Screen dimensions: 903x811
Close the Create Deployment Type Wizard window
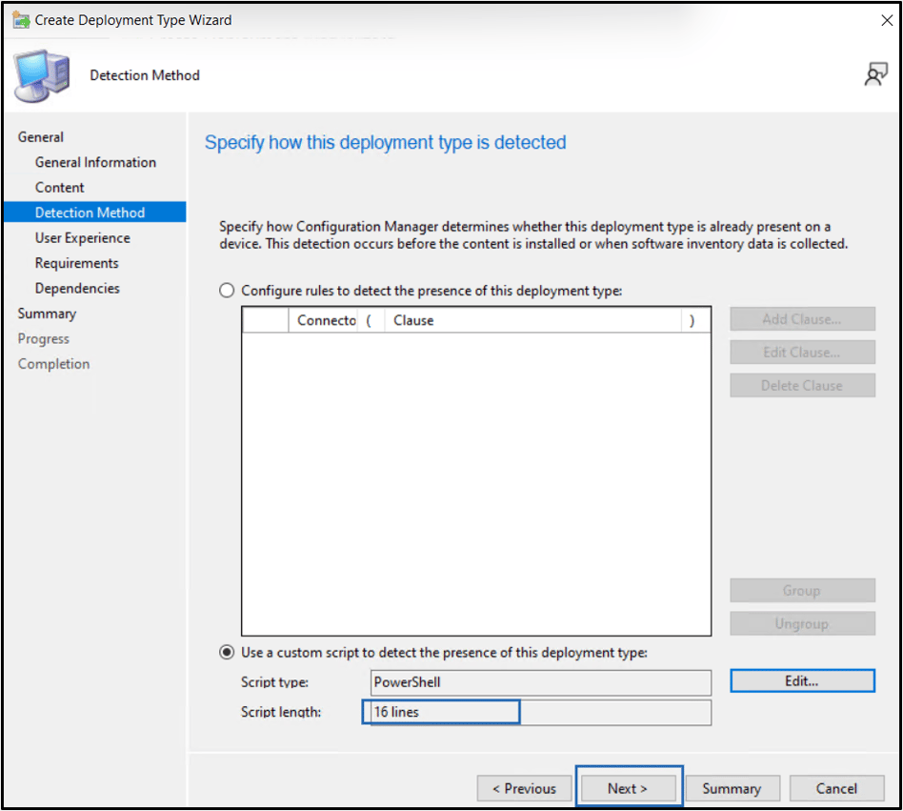click(x=887, y=20)
